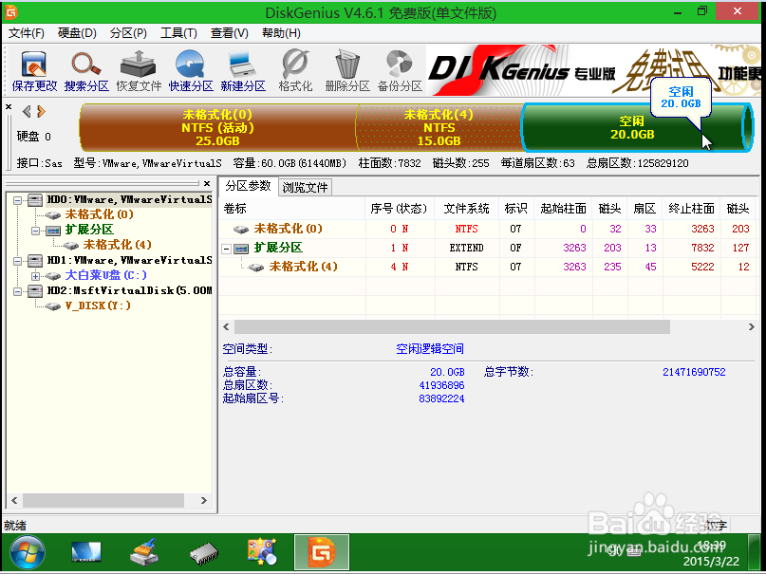
Task: Expand the 大白菜U盘(C:) tree node
Action: click(36, 276)
